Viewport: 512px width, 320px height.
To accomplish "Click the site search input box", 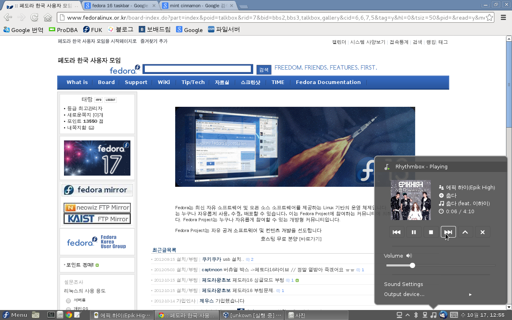I will [x=198, y=69].
